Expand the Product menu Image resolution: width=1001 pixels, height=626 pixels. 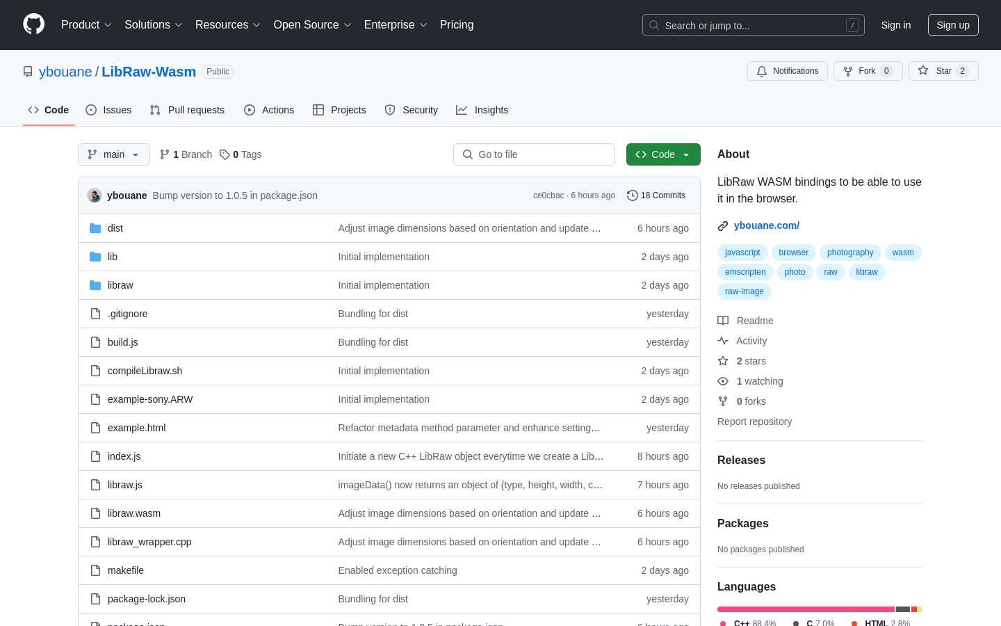(x=86, y=25)
